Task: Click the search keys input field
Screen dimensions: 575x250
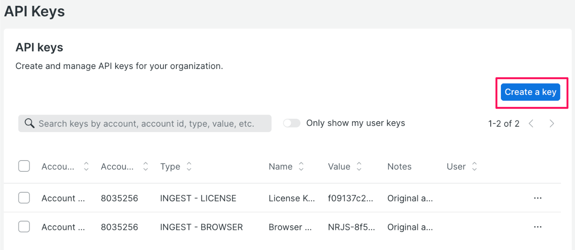Action: click(145, 124)
